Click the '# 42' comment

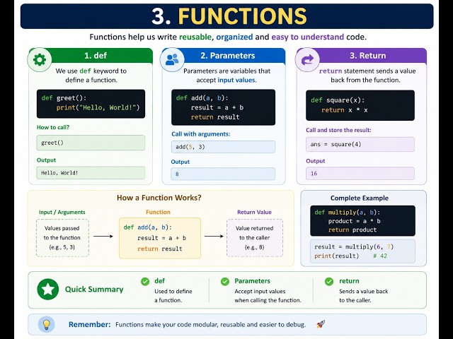[x=380, y=256]
